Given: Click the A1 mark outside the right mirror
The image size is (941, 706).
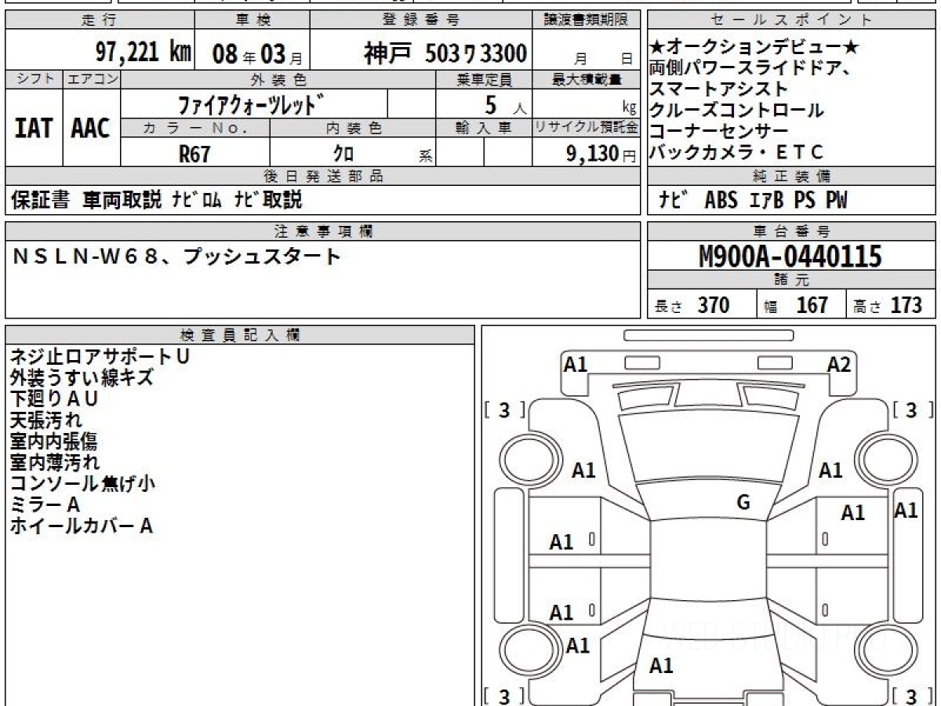Looking at the screenshot, I should [906, 510].
